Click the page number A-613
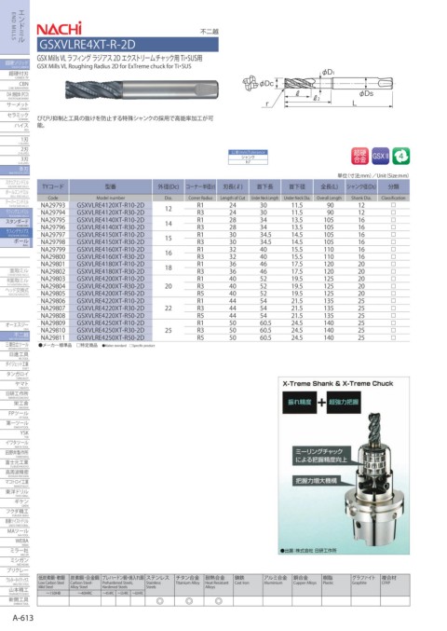The width and height of the screenshot is (447, 631). pos(23,618)
